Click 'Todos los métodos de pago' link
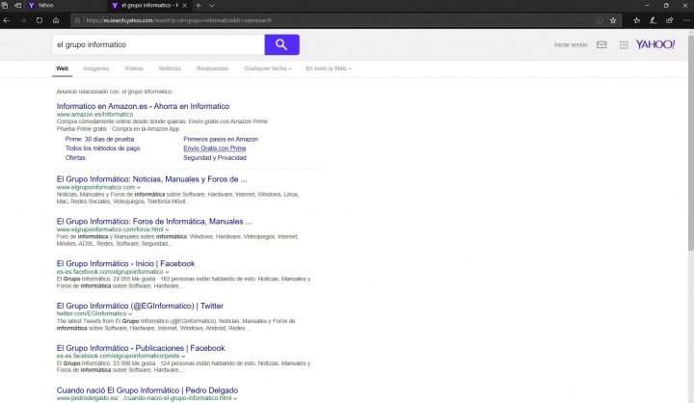Image resolution: width=694 pixels, height=403 pixels. click(x=103, y=148)
